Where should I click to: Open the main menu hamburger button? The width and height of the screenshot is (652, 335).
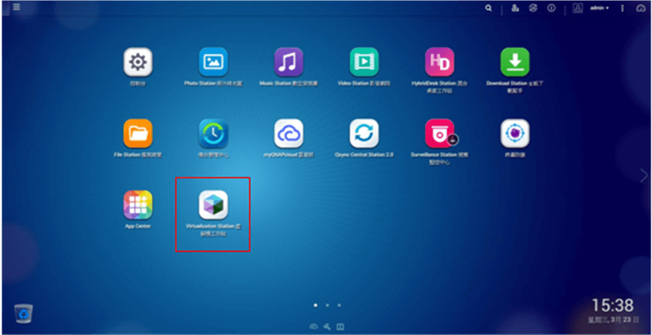click(x=17, y=8)
